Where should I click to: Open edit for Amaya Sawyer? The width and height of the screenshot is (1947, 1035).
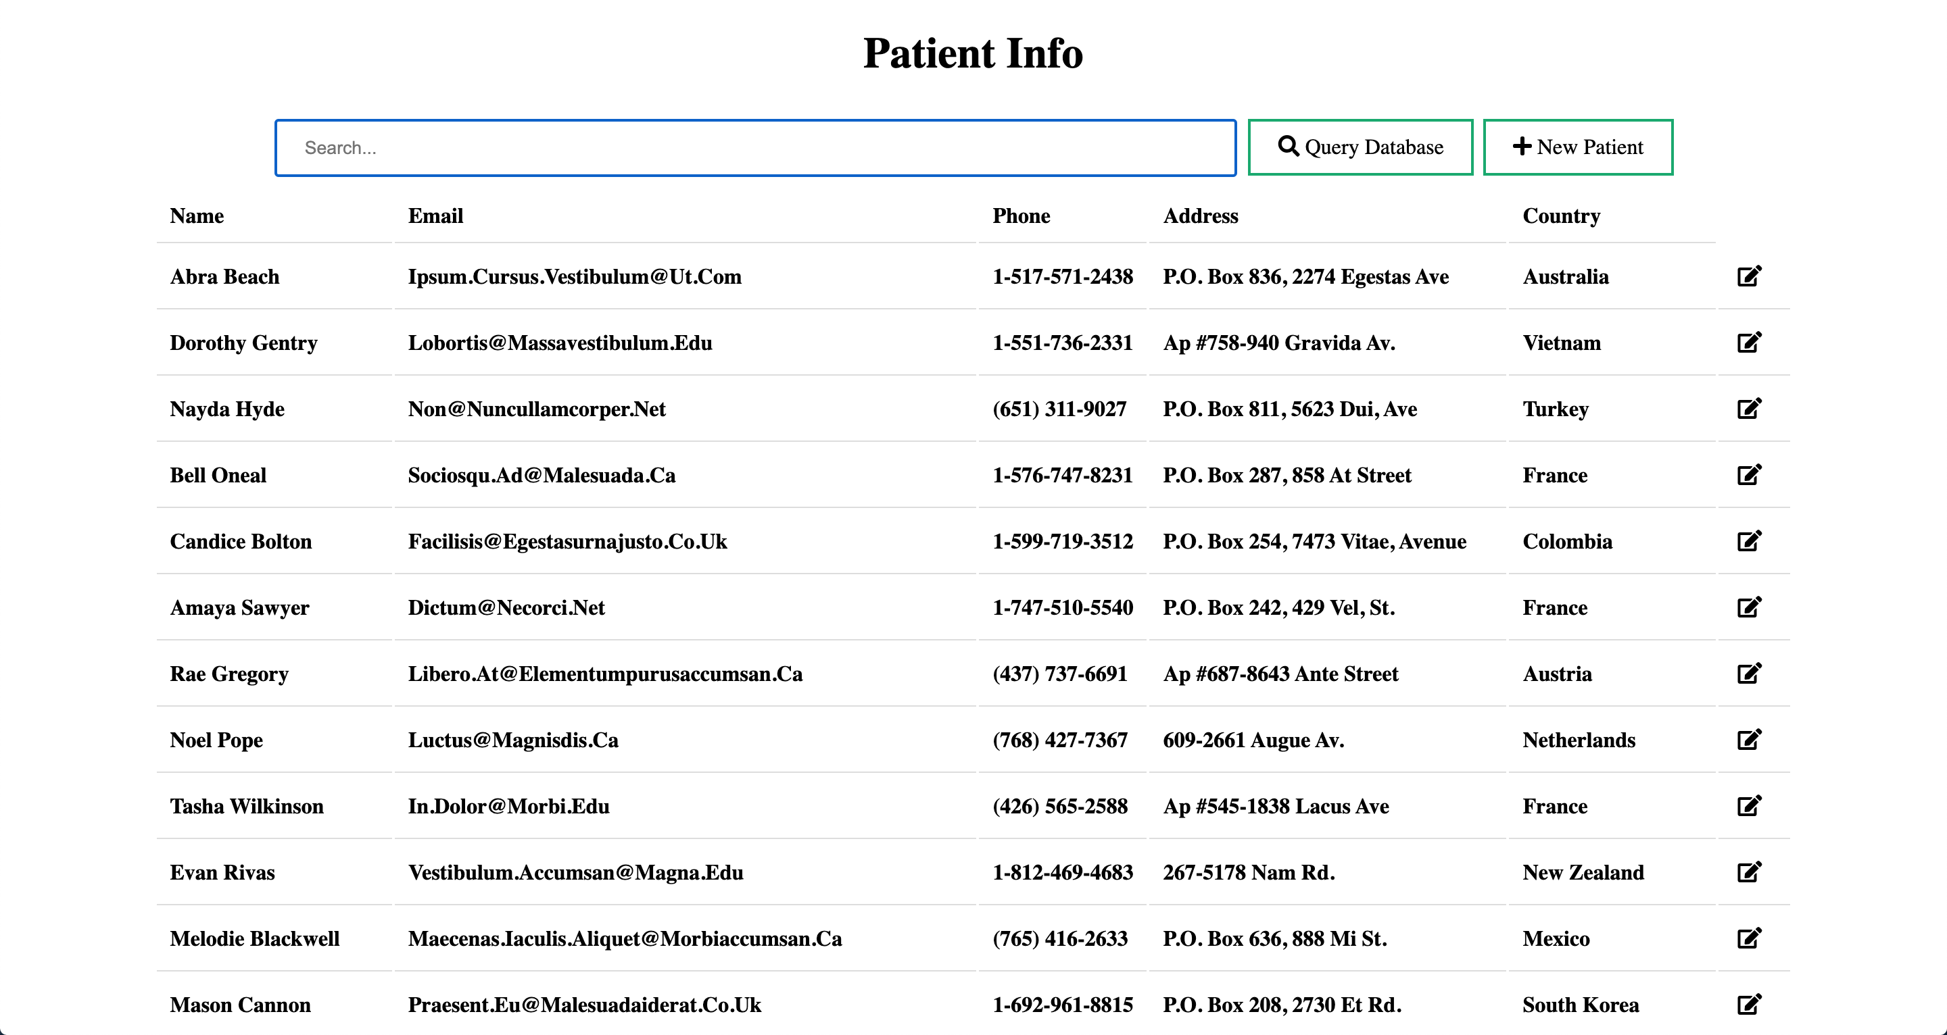(x=1748, y=607)
